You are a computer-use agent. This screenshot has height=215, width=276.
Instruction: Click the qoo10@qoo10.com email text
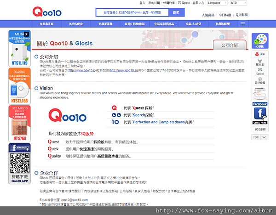(74, 200)
